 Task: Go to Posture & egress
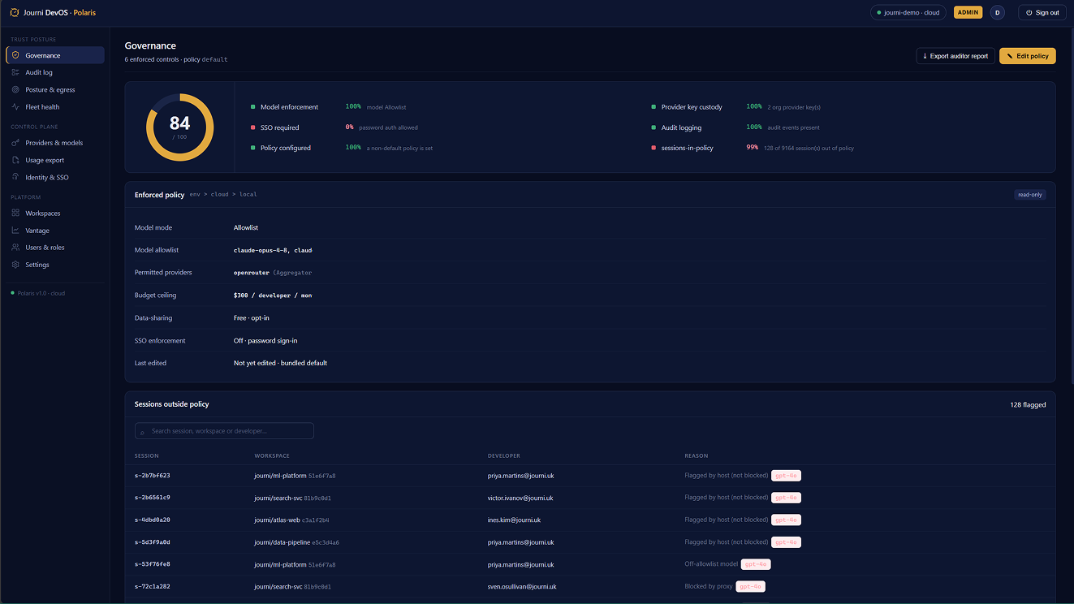54,89
